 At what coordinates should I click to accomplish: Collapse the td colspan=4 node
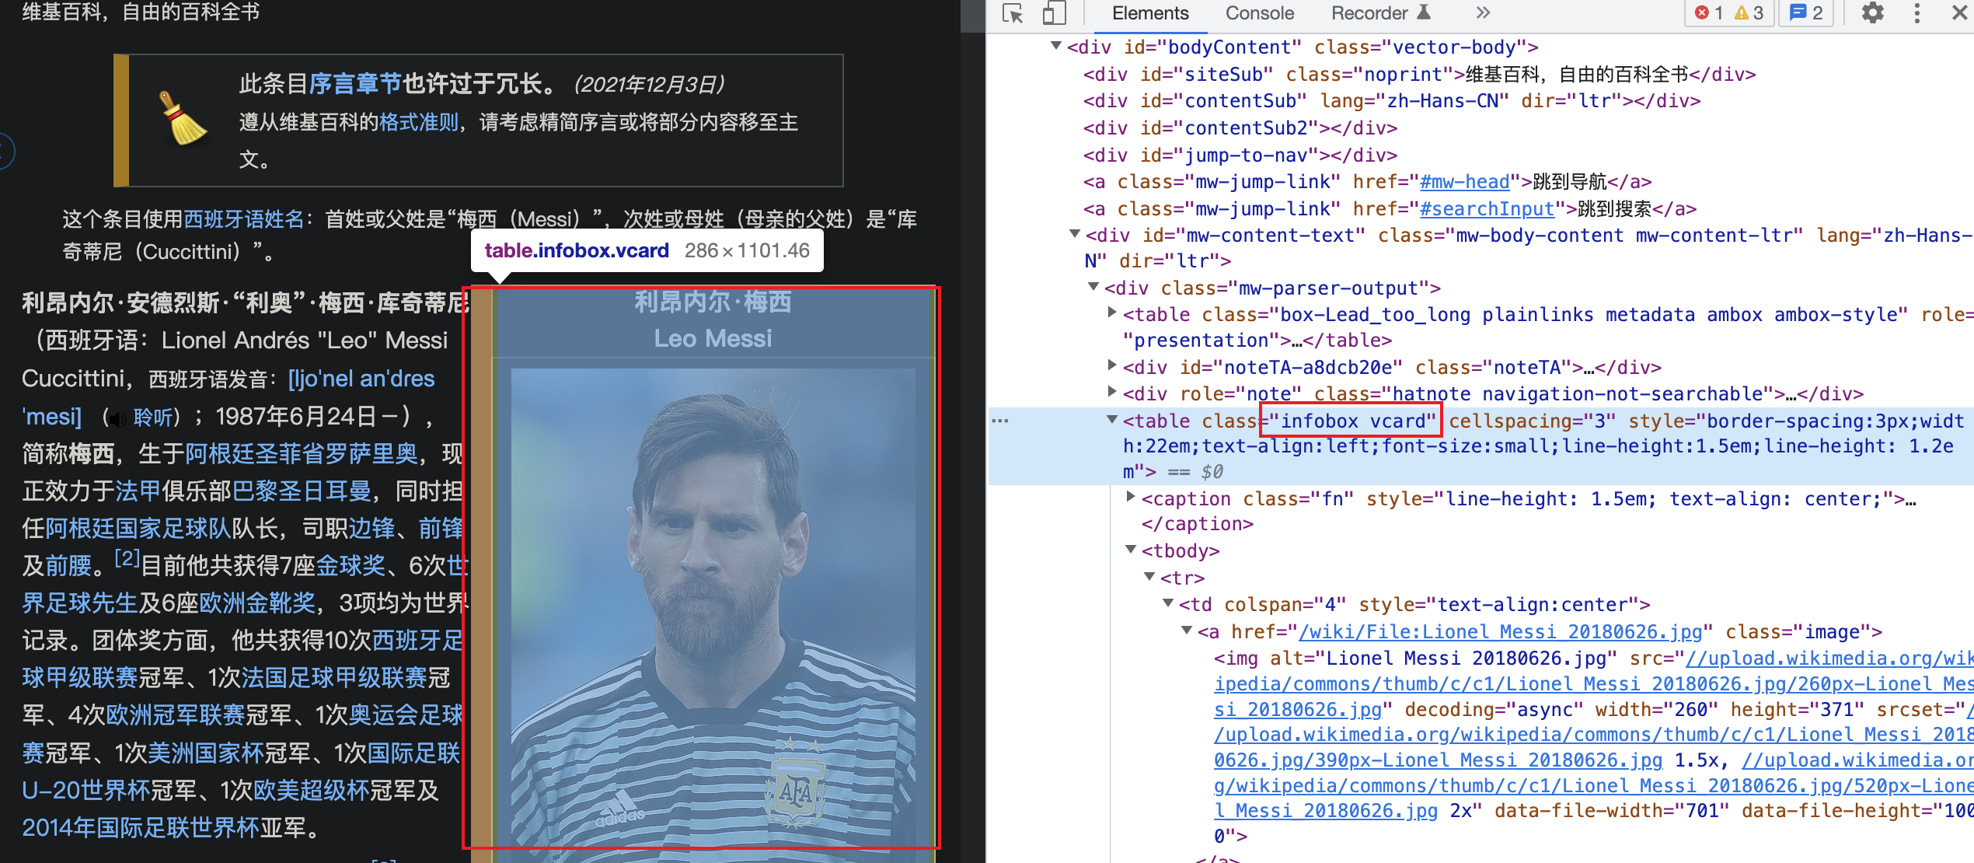click(1168, 603)
